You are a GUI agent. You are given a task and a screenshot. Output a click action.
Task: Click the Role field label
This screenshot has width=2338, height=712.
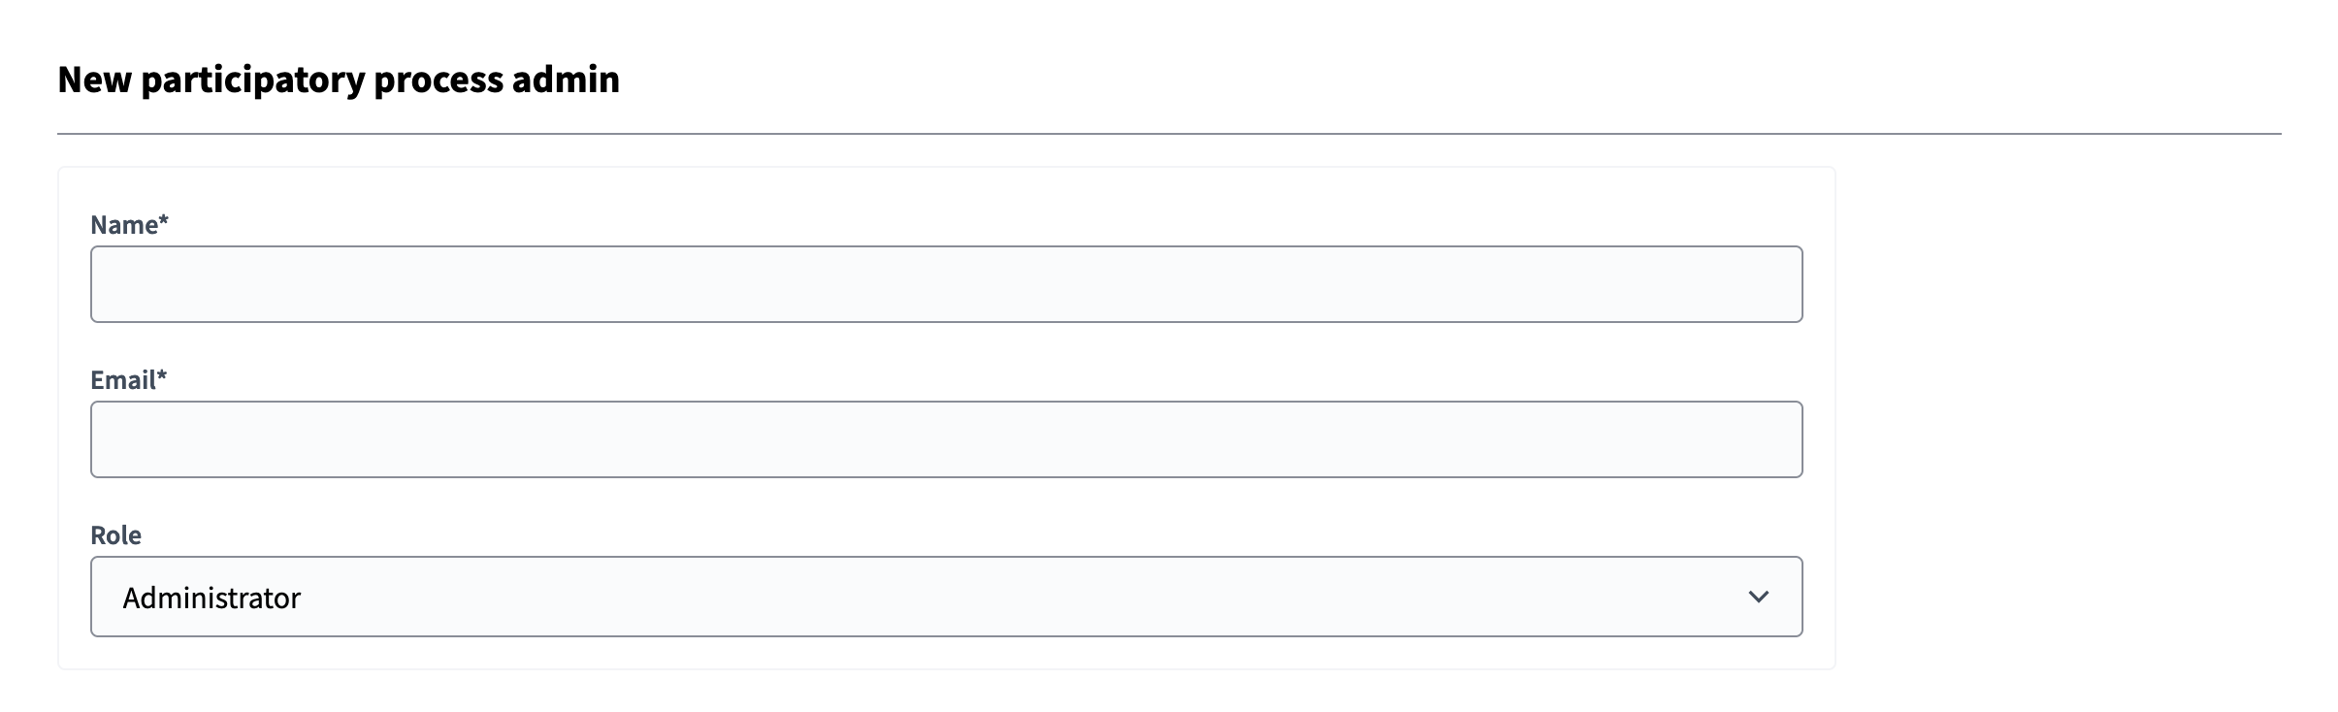click(115, 535)
